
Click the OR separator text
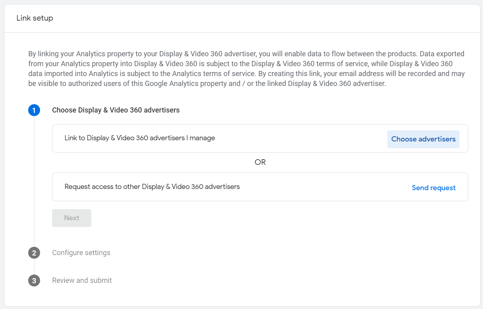click(x=260, y=162)
